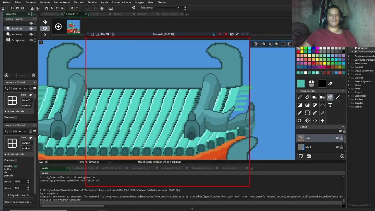Delete the selected layer in Capas panel
The height and width of the screenshot is (211, 375).
coord(342,156)
